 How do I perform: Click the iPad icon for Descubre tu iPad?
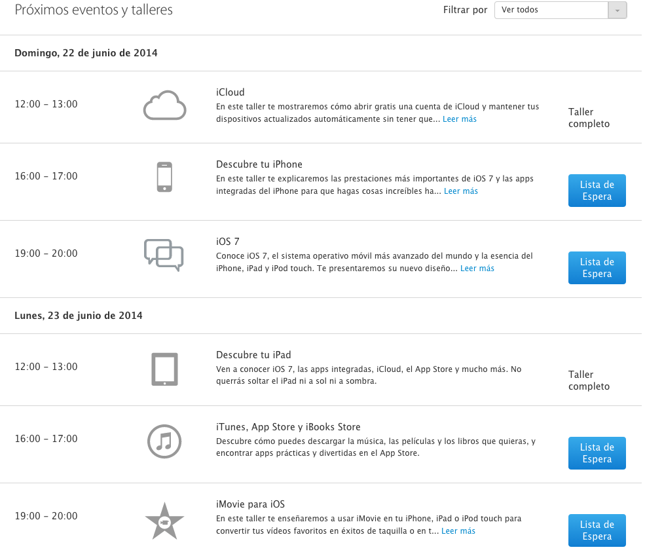click(x=164, y=369)
